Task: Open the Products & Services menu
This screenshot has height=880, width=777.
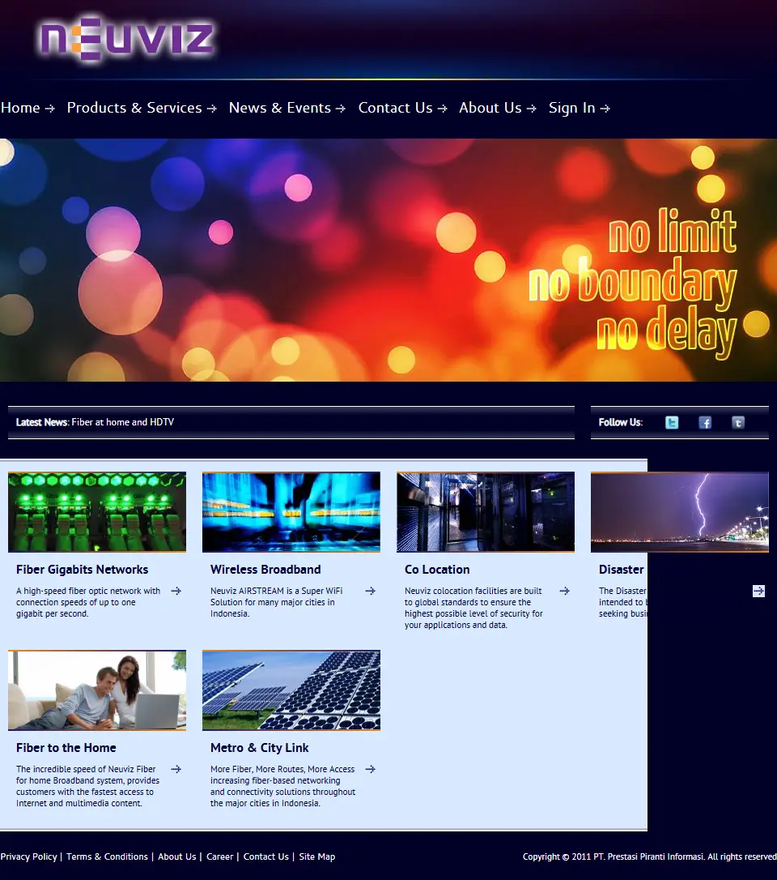Action: (142, 108)
